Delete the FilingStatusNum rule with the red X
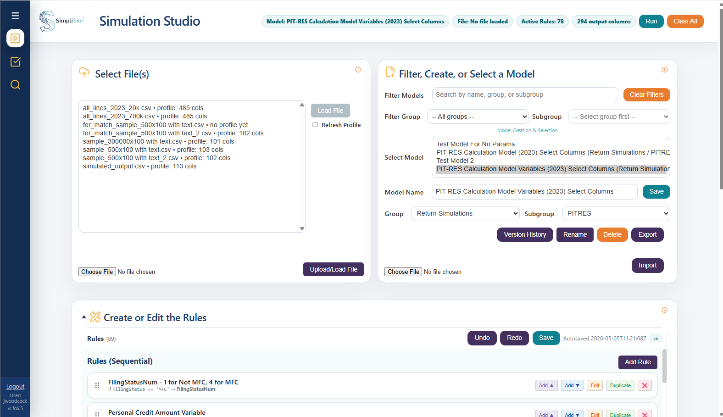The image size is (723, 417). coord(645,385)
